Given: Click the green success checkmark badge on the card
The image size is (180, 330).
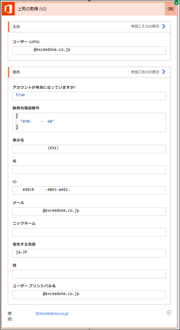Looking at the screenshot, I should click(176, 3).
